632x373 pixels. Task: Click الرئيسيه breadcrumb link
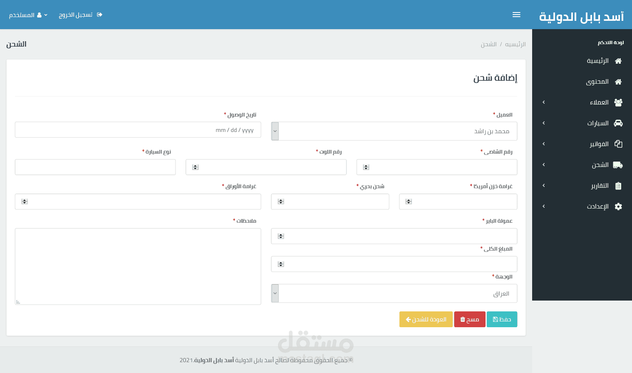tap(515, 44)
